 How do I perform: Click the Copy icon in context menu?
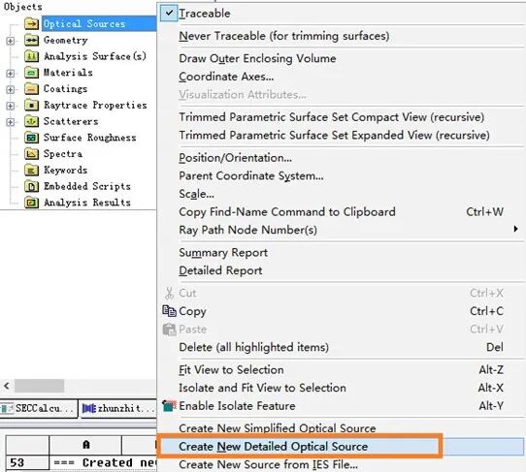click(x=169, y=311)
